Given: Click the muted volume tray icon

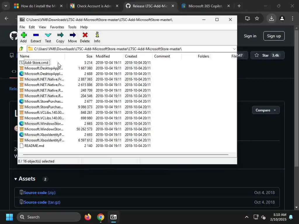Looking at the screenshot, I should click(264, 217).
